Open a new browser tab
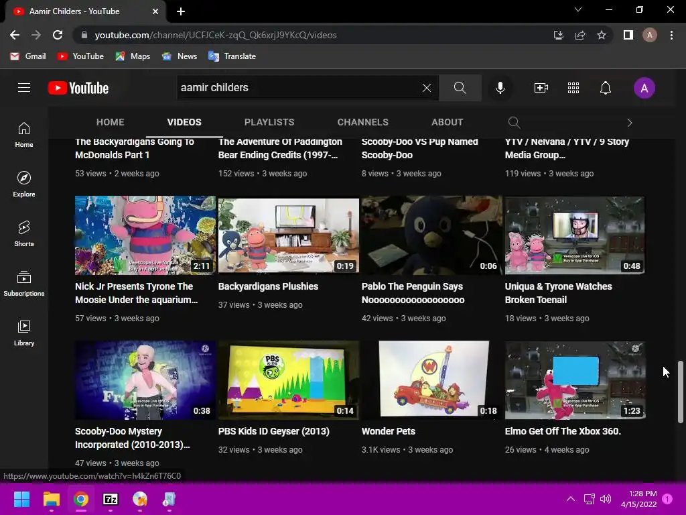 [181, 11]
